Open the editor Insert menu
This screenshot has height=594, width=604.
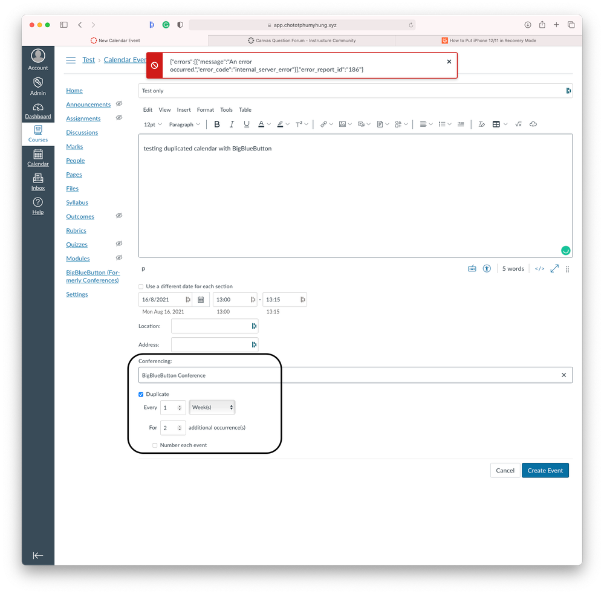(x=184, y=110)
